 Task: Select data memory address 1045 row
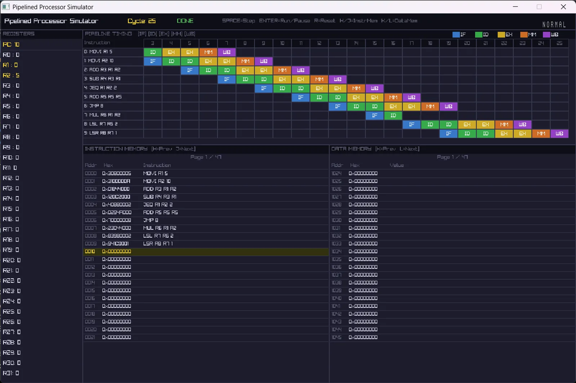(x=453, y=338)
